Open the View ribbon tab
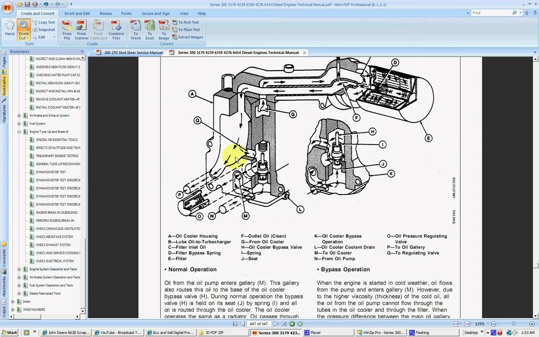 (x=184, y=14)
